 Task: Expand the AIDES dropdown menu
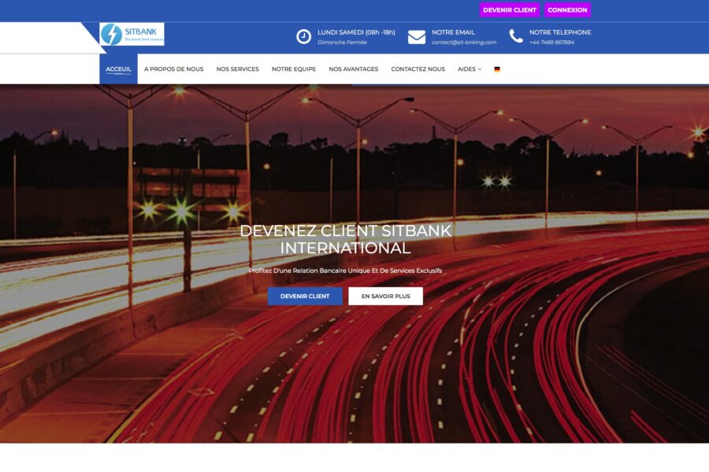(470, 69)
